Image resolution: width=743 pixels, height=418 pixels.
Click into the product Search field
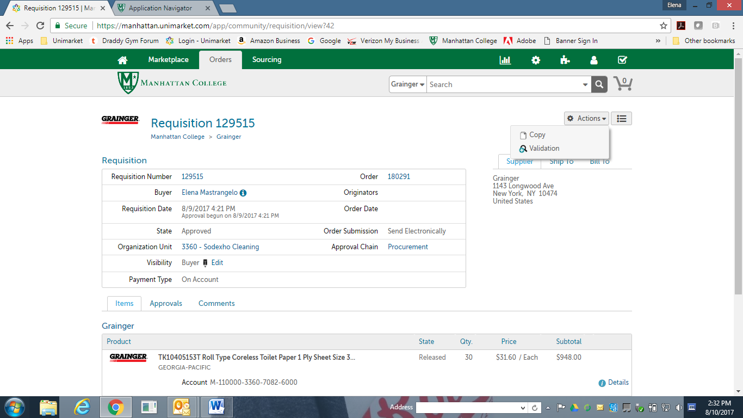click(503, 84)
